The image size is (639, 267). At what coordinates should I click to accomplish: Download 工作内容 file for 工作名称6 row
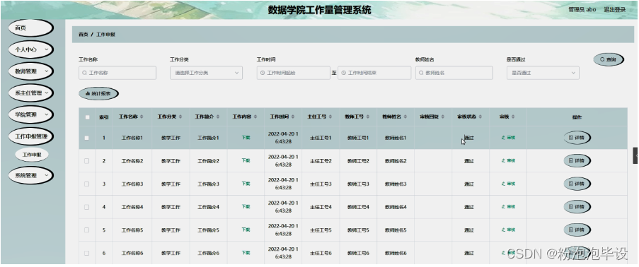(x=246, y=253)
